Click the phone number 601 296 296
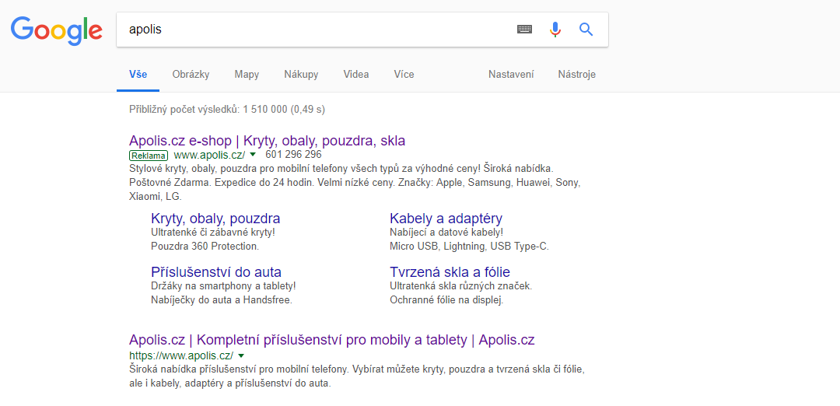The width and height of the screenshot is (840, 406). pyautogui.click(x=293, y=154)
